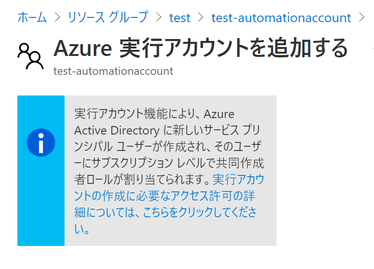Open リソース グループ breadcrumb link
Screen dimensions: 374x269
point(108,17)
